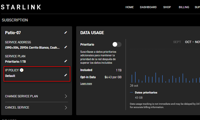
Task: Edit the IP Policy setting
Action: pyautogui.click(x=66, y=75)
